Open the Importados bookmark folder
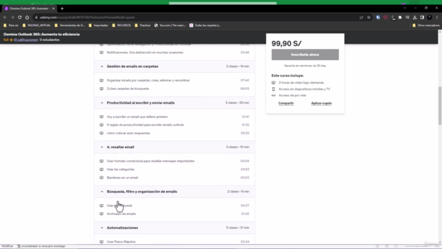442x249 pixels. coord(98,26)
